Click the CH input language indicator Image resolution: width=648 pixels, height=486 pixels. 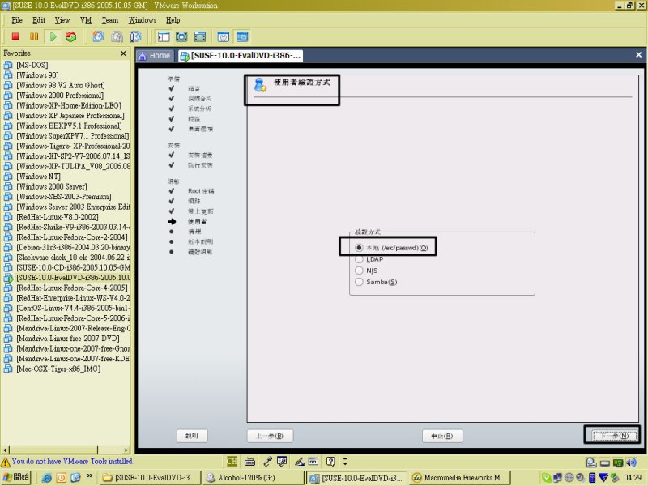point(232,461)
